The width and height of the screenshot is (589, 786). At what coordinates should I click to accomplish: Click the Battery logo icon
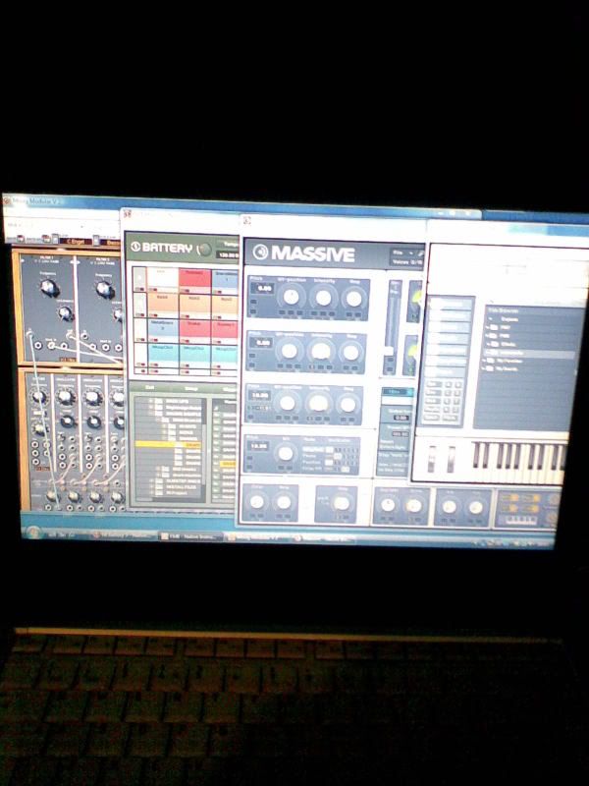coord(135,248)
